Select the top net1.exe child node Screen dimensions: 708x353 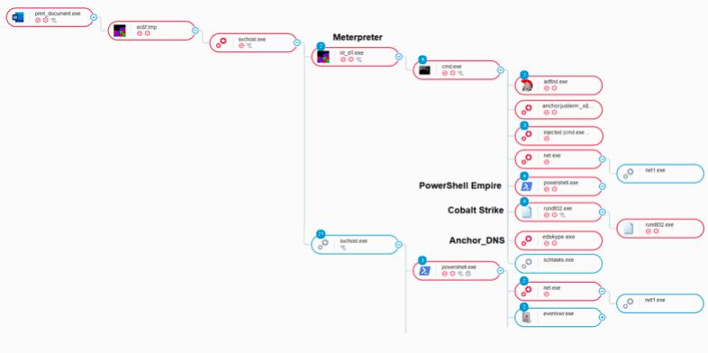coord(660,173)
